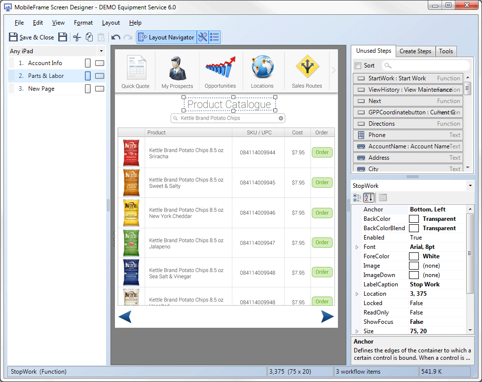Open the Any iPad device dropdown

[102, 51]
